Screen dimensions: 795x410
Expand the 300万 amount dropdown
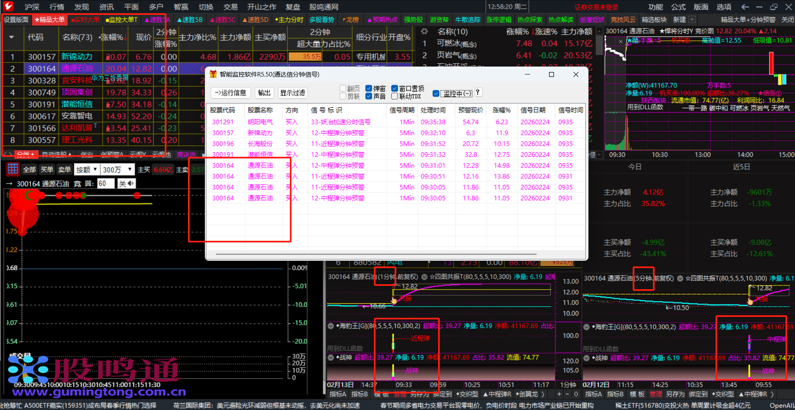tap(118, 170)
